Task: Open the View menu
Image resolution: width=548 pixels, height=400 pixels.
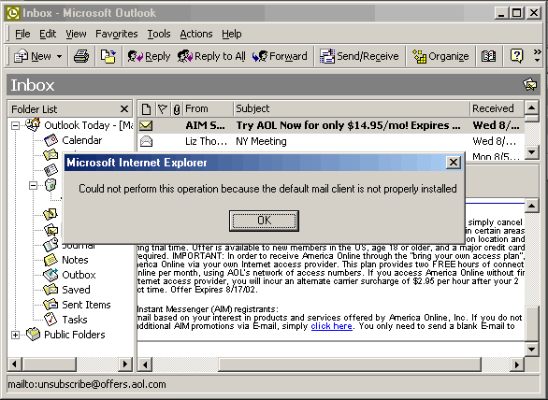Action: [x=76, y=34]
